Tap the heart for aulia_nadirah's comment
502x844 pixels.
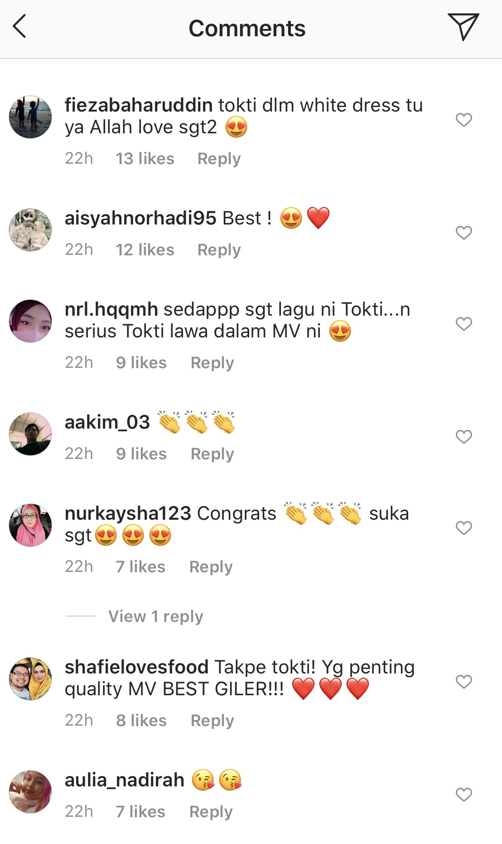pyautogui.click(x=464, y=795)
